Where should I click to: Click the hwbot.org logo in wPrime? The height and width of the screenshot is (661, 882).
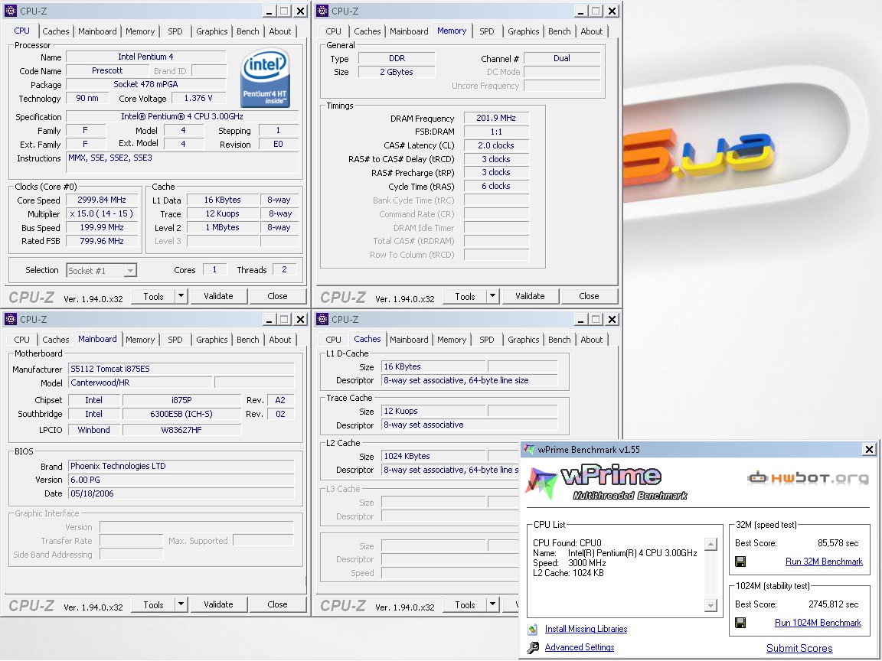coord(808,478)
